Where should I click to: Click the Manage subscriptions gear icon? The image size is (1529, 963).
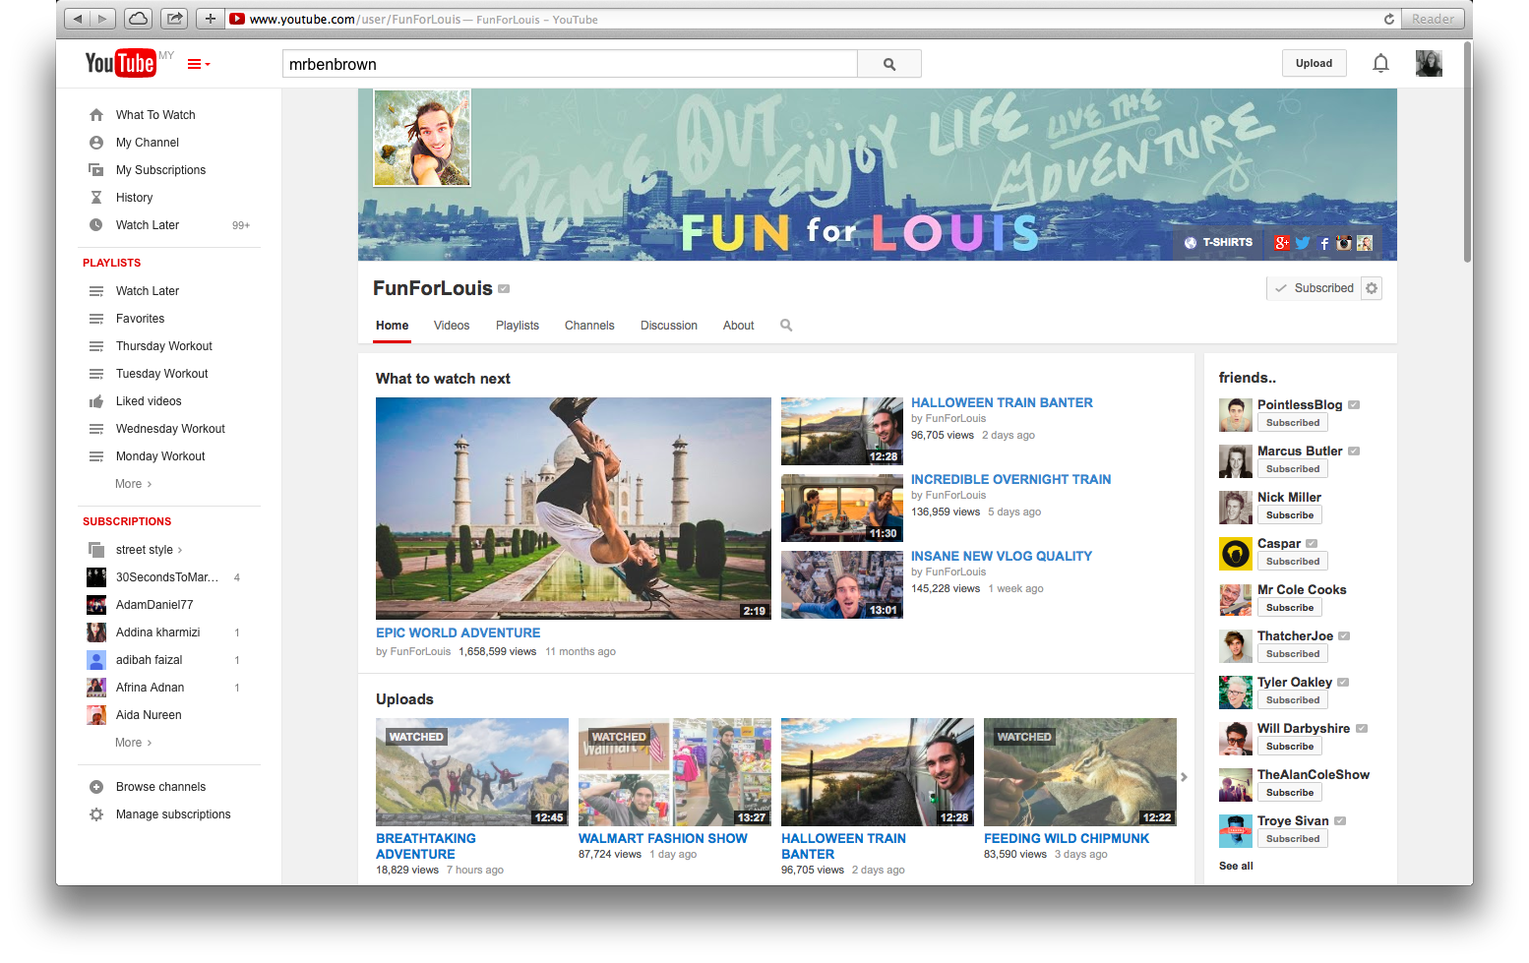point(96,814)
